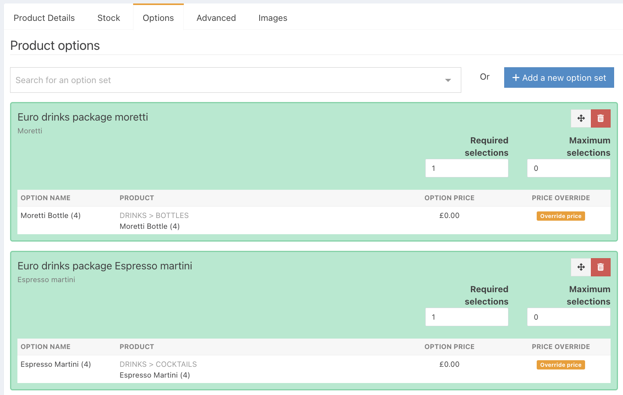Edit Maximum selections for the moretti package
The image size is (623, 395).
click(569, 169)
